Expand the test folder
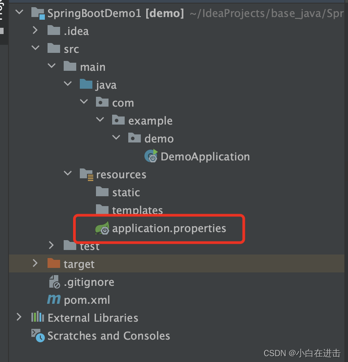The height and width of the screenshot is (362, 348). coord(51,246)
